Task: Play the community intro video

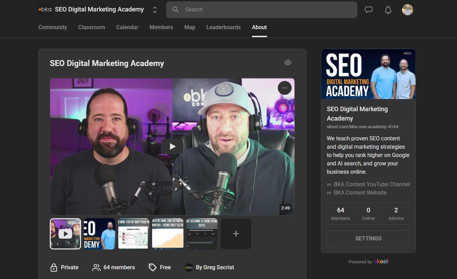Action: point(172,146)
